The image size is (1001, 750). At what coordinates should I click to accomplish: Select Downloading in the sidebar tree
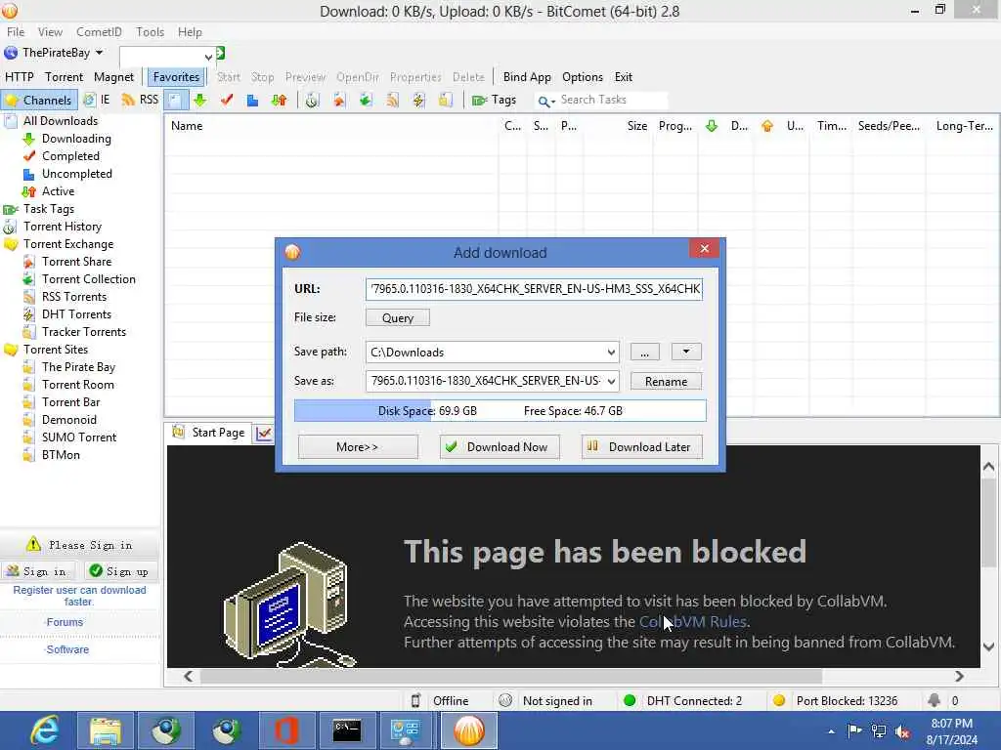[x=76, y=139]
